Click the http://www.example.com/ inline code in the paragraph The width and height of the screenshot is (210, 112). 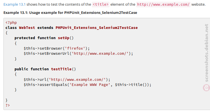tap(163, 4)
